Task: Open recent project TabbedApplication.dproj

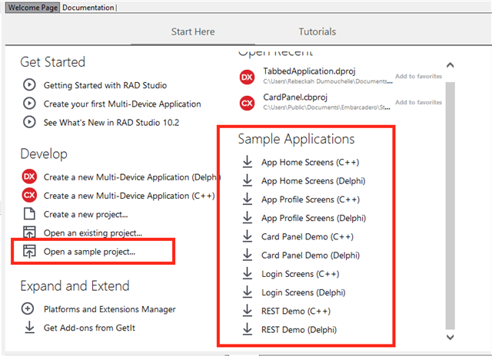Action: pos(309,71)
